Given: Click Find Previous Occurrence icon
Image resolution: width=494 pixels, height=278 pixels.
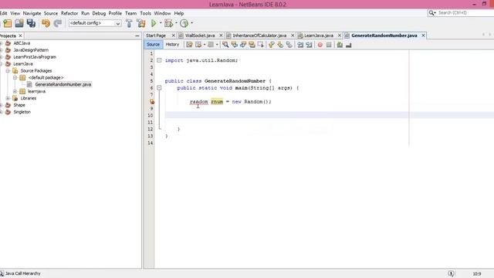Looking at the screenshot, I should click(x=234, y=45).
